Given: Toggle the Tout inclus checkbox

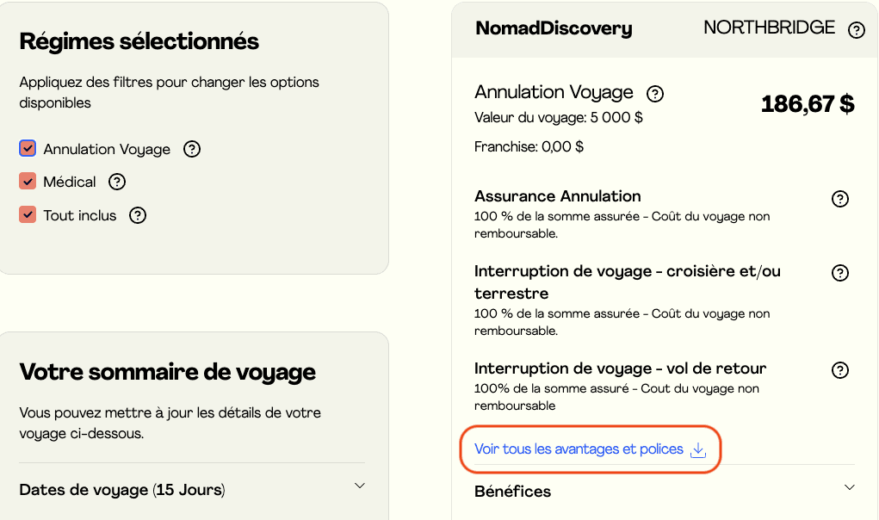Looking at the screenshot, I should 28,215.
